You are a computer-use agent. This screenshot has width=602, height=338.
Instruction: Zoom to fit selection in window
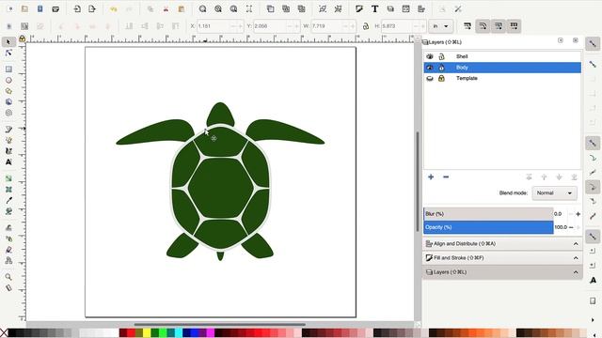(203, 8)
